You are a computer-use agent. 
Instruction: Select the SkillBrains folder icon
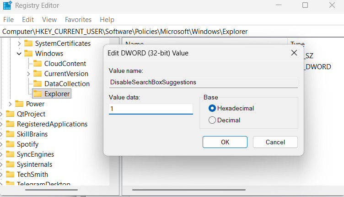tap(10, 134)
